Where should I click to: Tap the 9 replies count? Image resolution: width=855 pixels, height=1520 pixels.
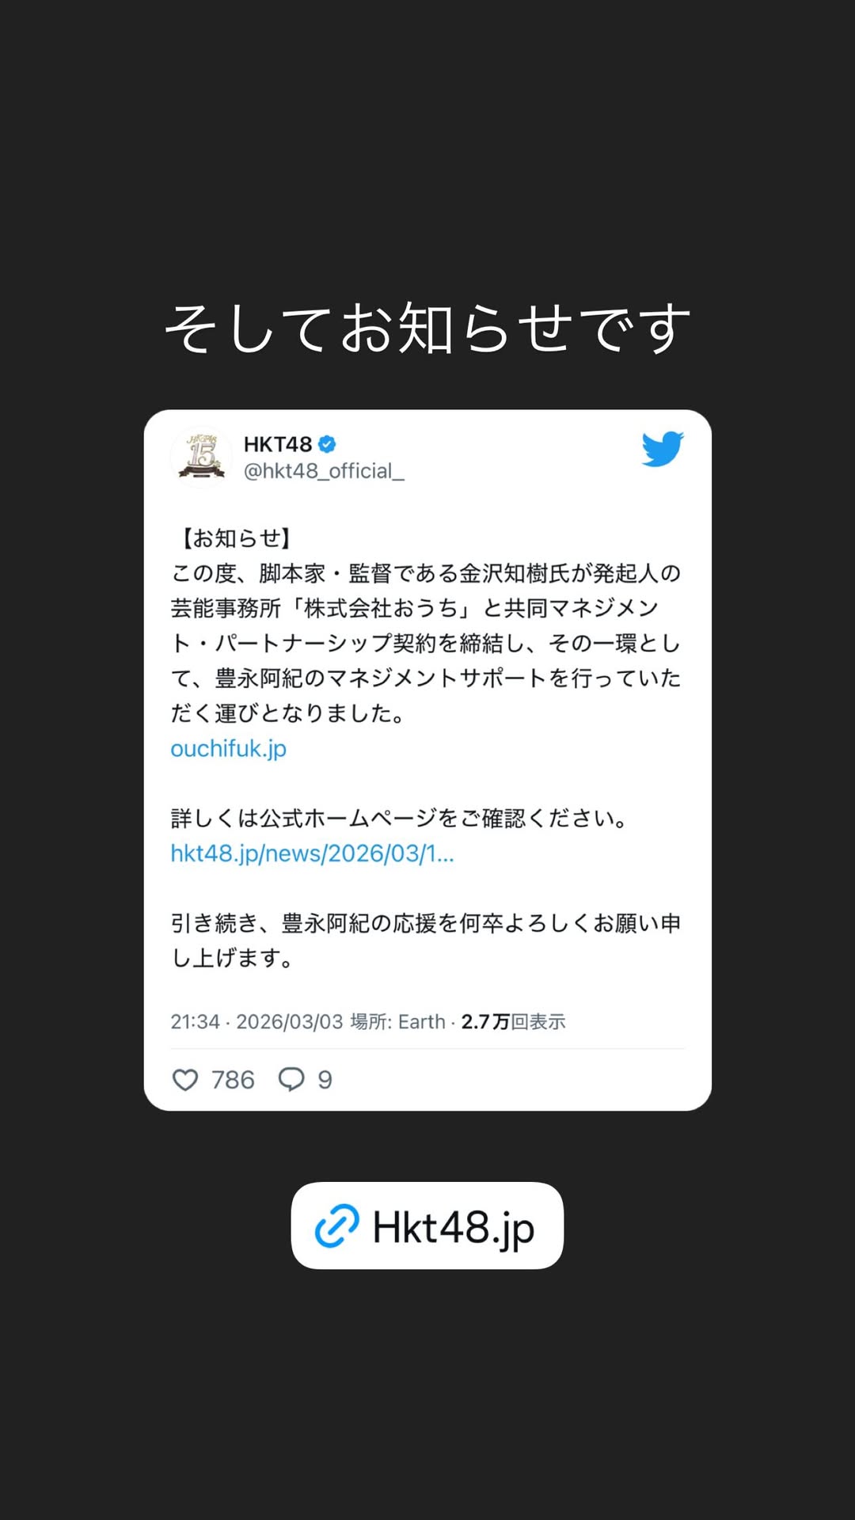click(325, 1080)
